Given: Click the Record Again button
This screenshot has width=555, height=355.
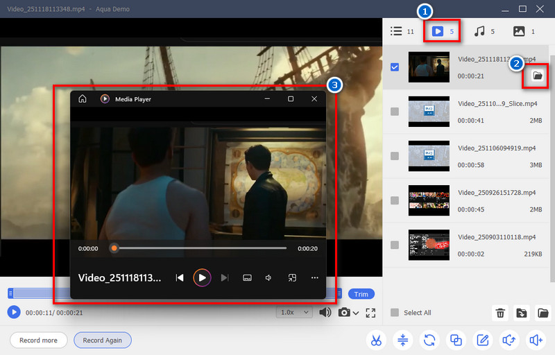Looking at the screenshot, I should pyautogui.click(x=103, y=340).
